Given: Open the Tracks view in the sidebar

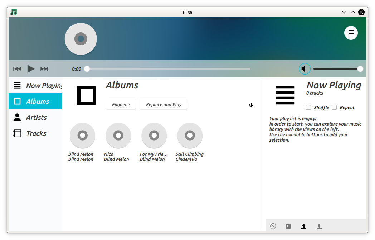Looking at the screenshot, I should tap(36, 133).
